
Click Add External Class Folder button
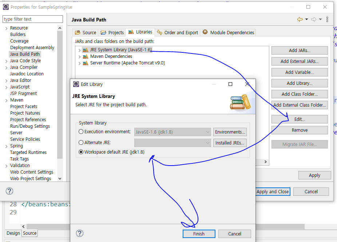pos(300,105)
